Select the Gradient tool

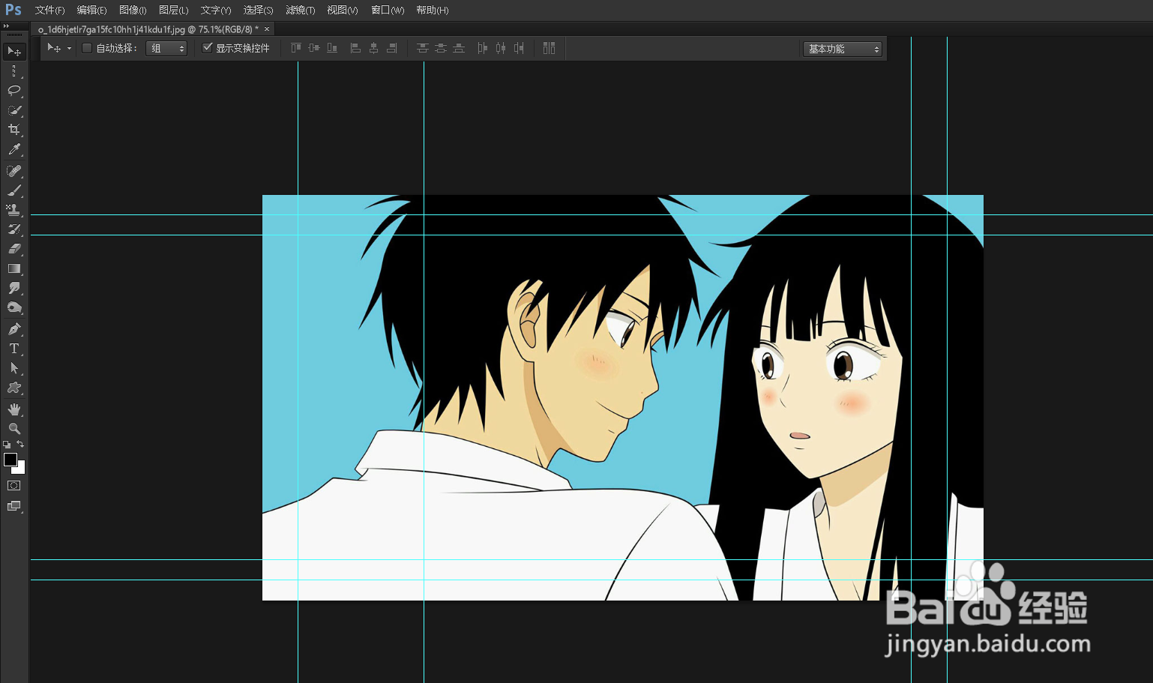pyautogui.click(x=14, y=268)
